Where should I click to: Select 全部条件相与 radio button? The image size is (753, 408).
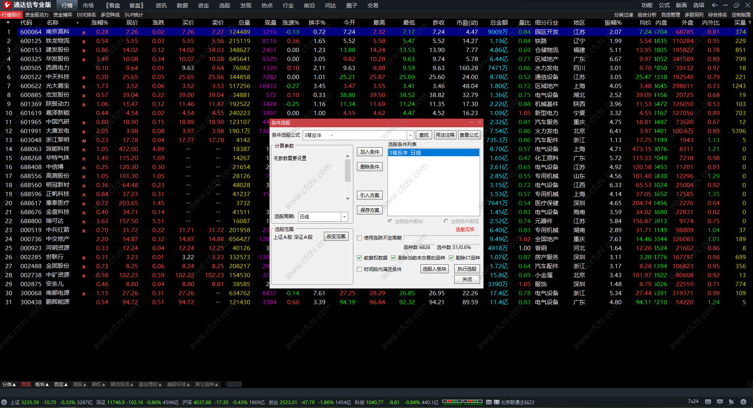(x=390, y=221)
